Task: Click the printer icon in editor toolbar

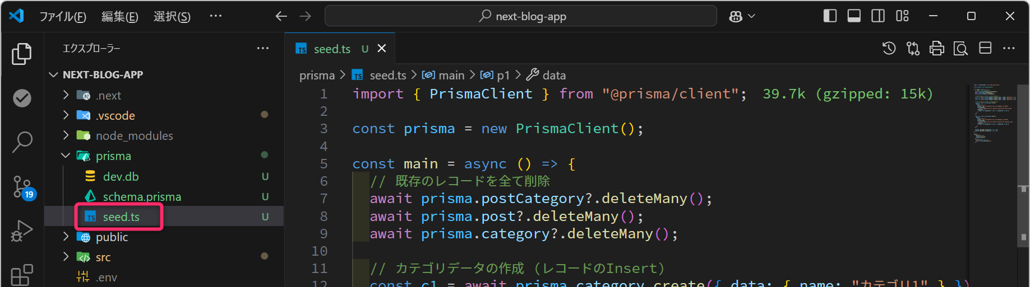Action: [937, 49]
